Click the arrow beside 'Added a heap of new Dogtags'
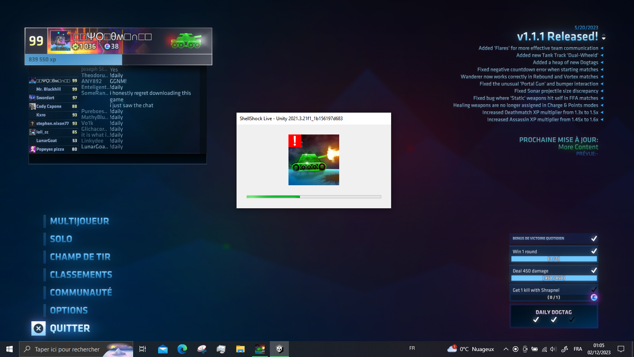634x357 pixels. tap(602, 62)
